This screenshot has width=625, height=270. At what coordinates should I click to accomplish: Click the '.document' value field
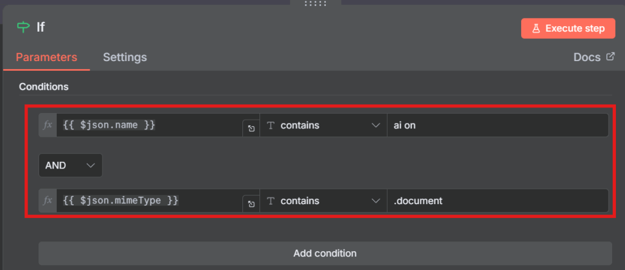click(x=497, y=200)
